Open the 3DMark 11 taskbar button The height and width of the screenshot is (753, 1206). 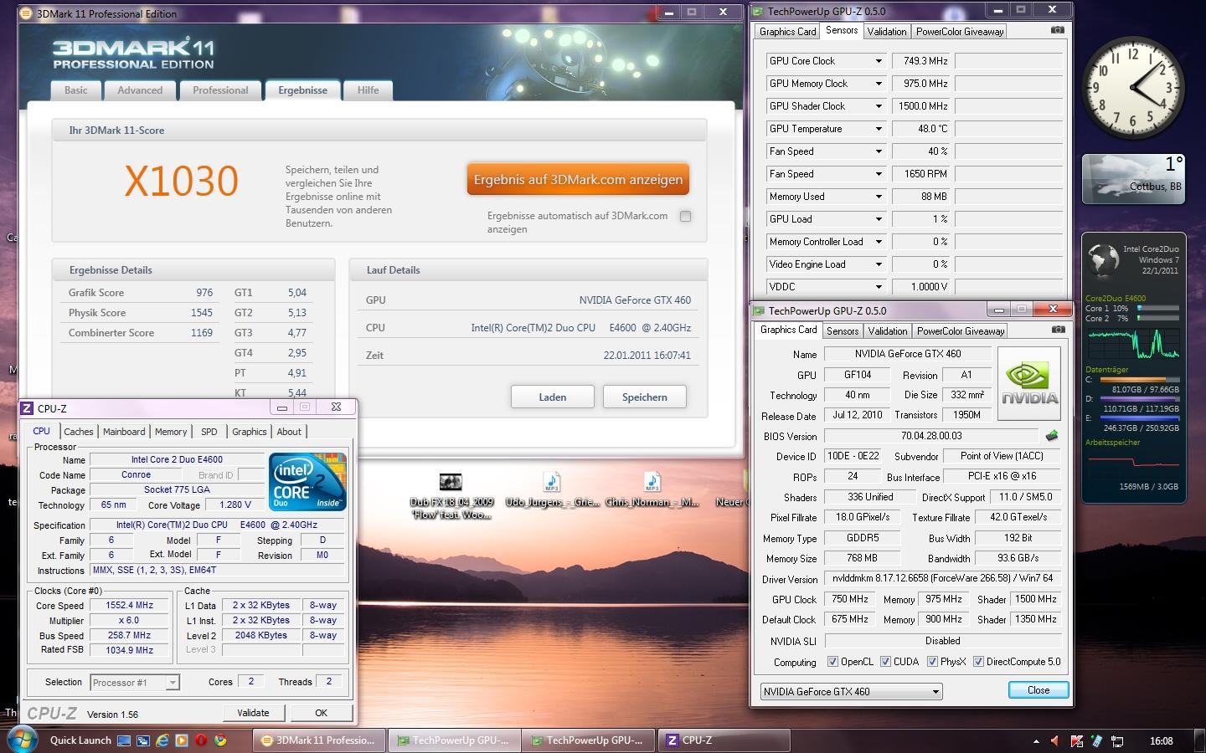pyautogui.click(x=319, y=740)
